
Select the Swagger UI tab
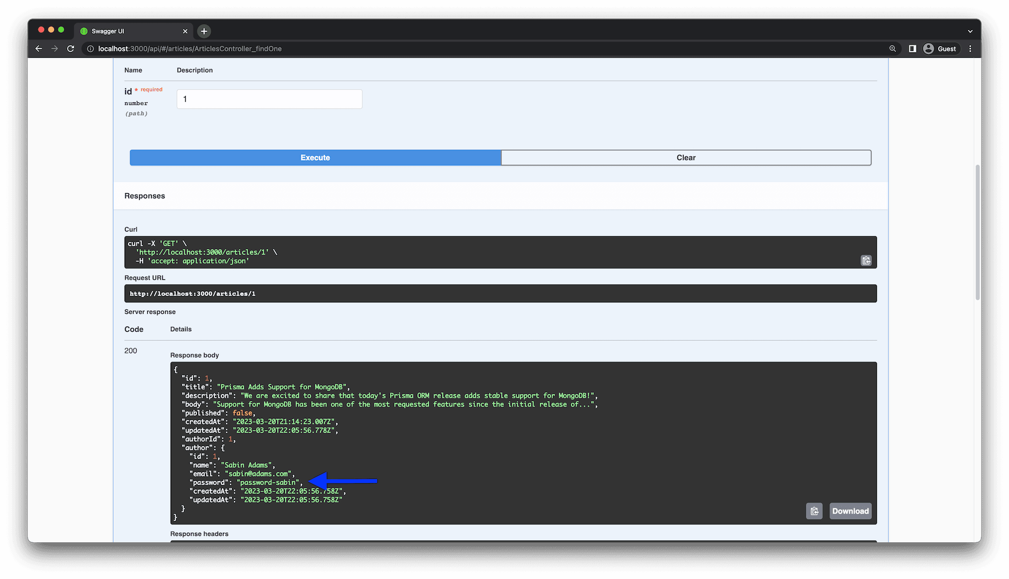[x=126, y=31]
